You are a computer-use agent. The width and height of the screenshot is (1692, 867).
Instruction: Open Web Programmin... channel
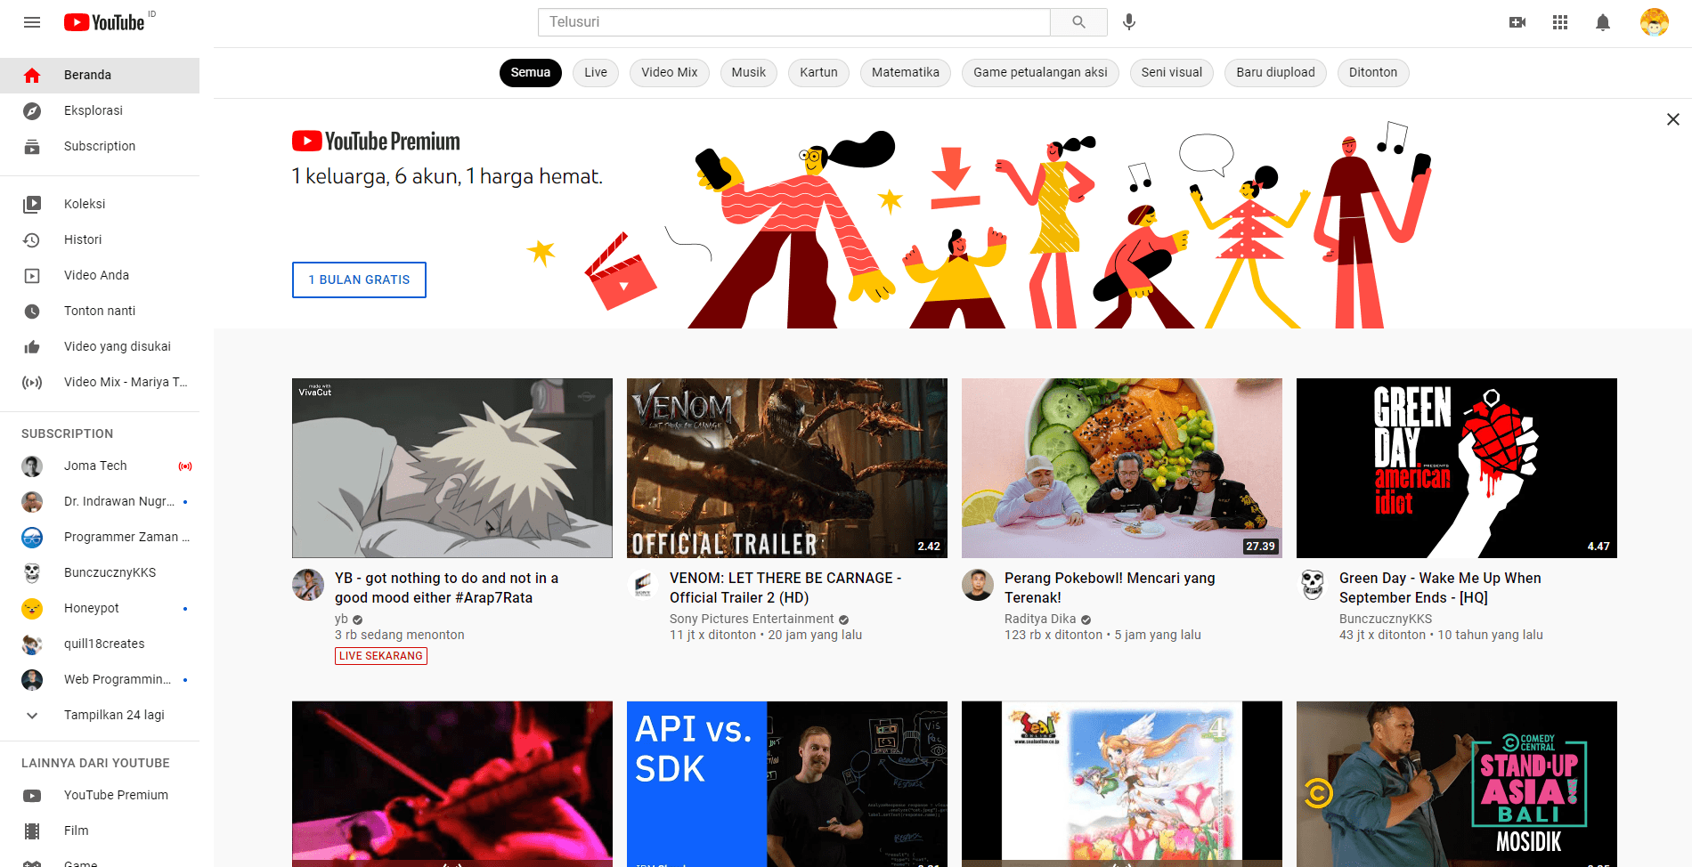100,679
